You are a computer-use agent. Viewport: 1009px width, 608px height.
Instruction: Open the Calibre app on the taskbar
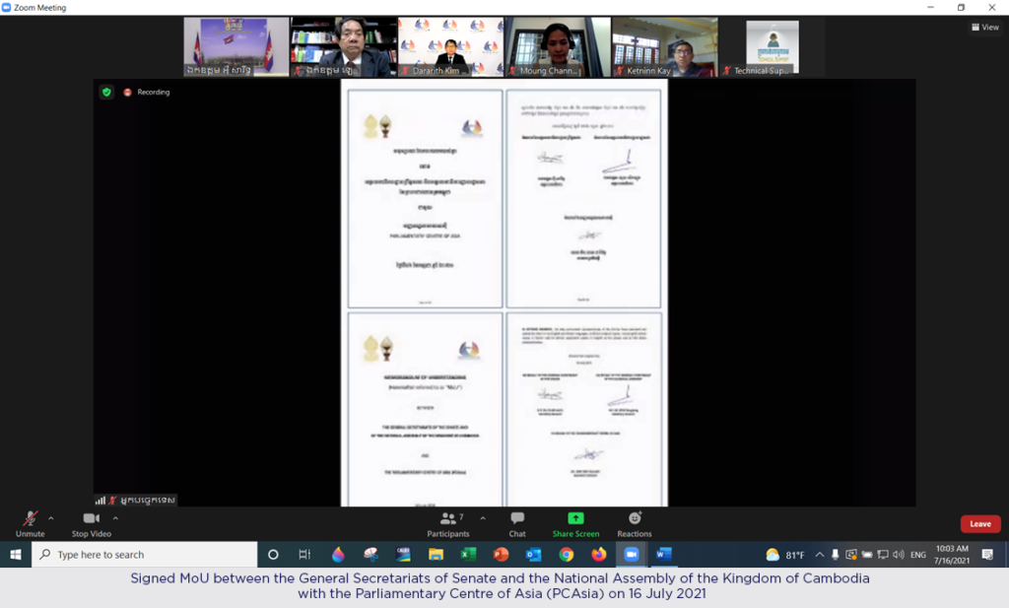click(403, 555)
